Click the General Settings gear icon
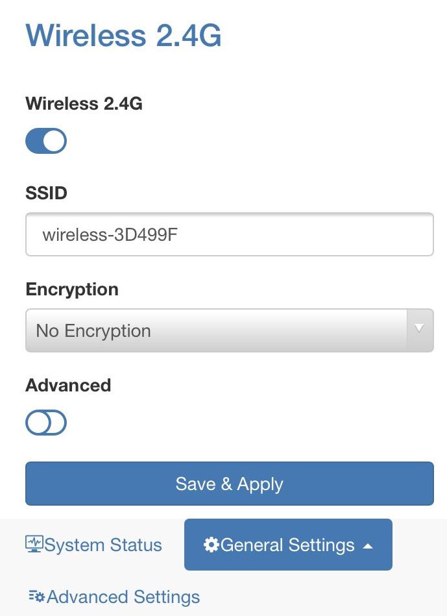Screen dimensions: 447x616 click(211, 545)
